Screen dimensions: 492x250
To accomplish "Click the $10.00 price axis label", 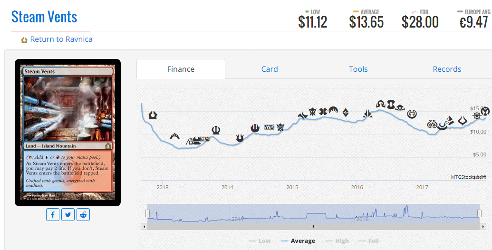I will (x=478, y=132).
